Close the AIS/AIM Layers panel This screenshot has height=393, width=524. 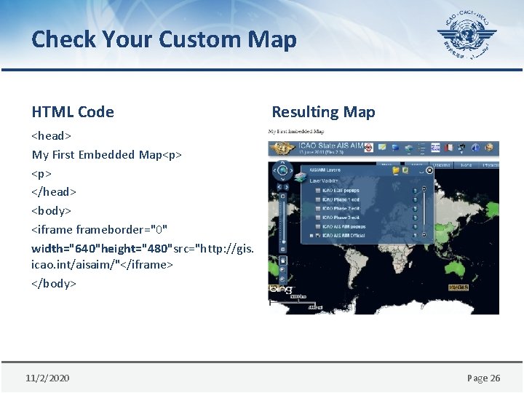[x=429, y=170]
